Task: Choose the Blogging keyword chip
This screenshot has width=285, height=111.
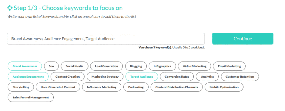Action: [x=136, y=66]
